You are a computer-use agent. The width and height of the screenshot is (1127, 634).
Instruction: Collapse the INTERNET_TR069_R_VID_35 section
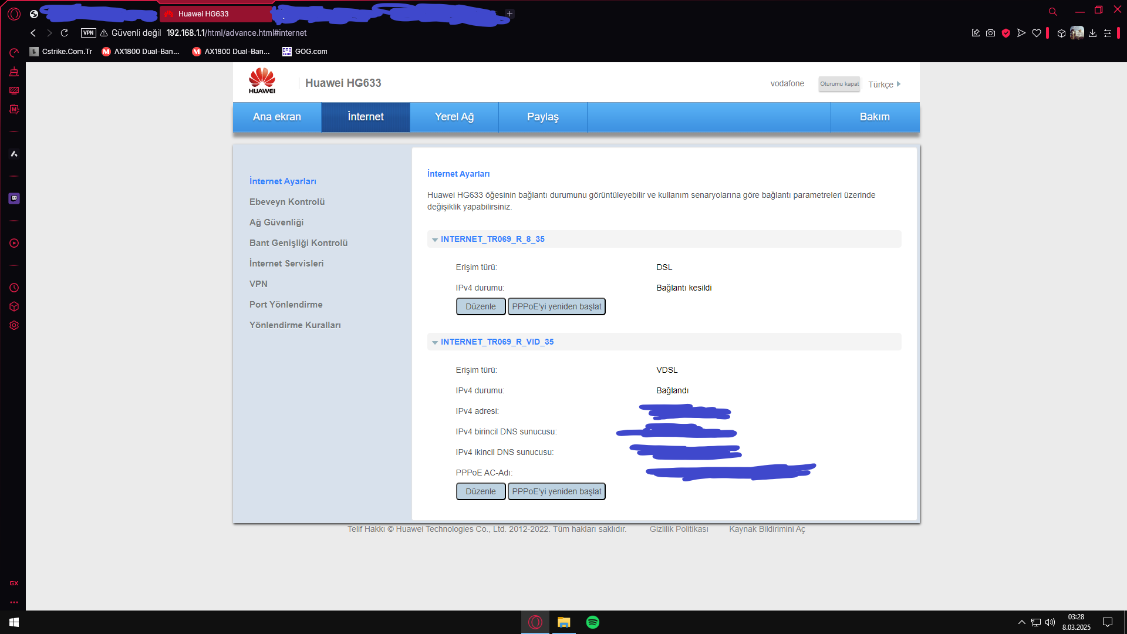click(435, 342)
